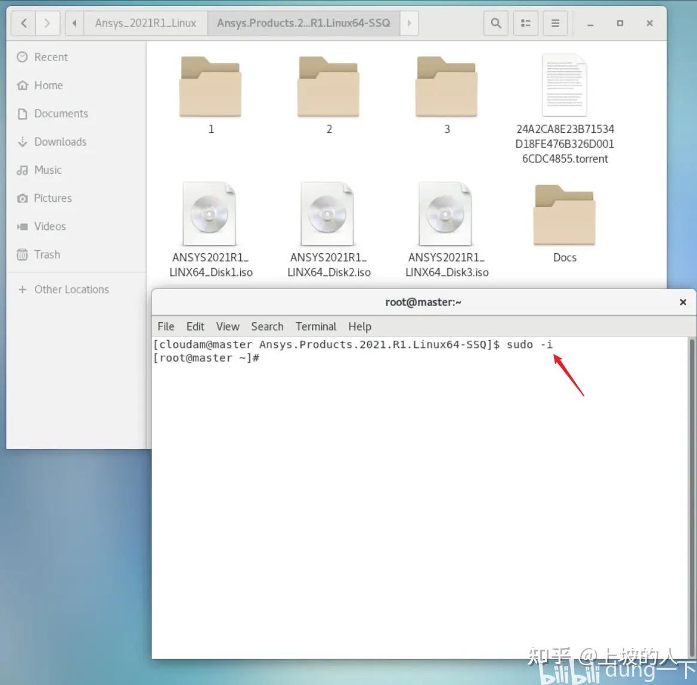Open Pictures from the sidebar
Image resolution: width=697 pixels, height=685 pixels.
coord(53,198)
